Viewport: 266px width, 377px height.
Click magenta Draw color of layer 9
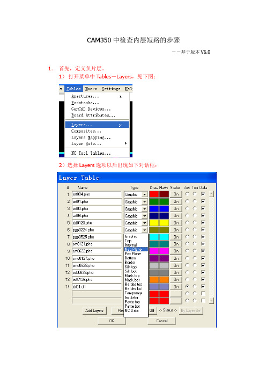click(x=154, y=251)
